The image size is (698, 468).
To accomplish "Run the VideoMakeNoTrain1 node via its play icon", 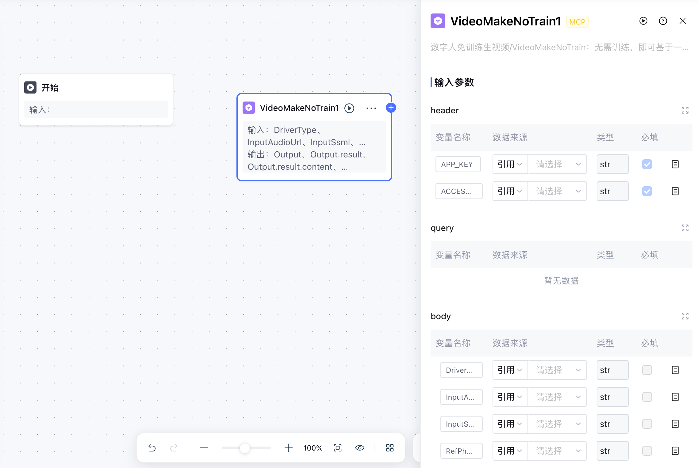I will click(x=349, y=108).
